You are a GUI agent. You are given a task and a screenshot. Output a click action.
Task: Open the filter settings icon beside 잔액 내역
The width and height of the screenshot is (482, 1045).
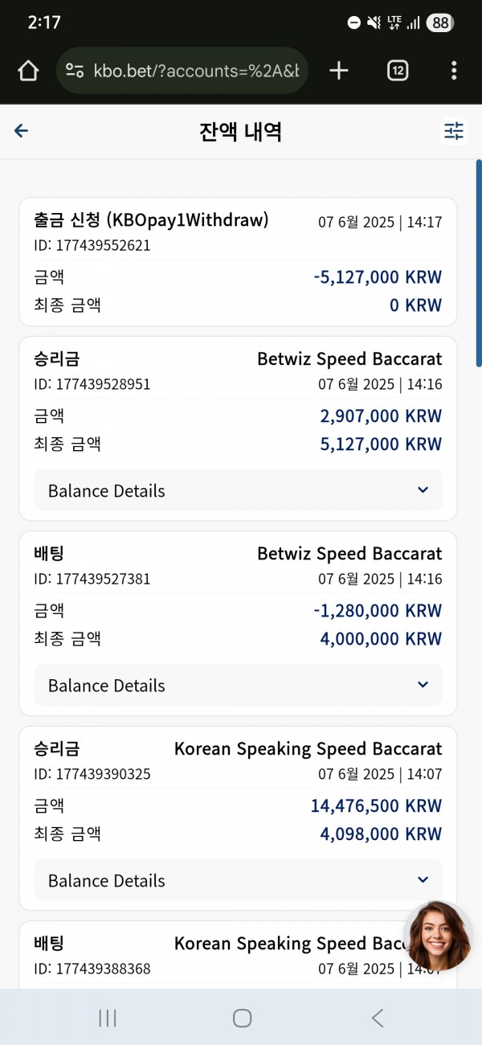[454, 131]
